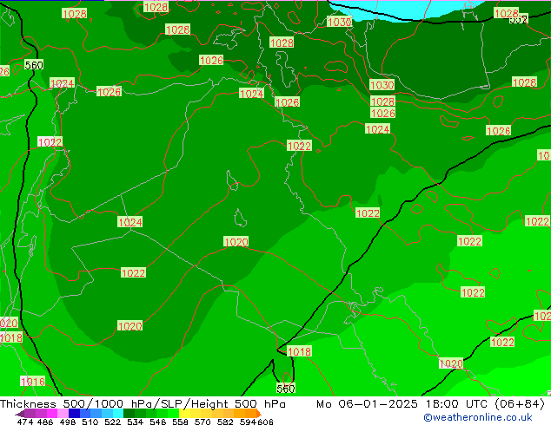This screenshot has height=425, width=551.
Task: Pick the bright yellow swatch above 558
Action: [x=184, y=413]
